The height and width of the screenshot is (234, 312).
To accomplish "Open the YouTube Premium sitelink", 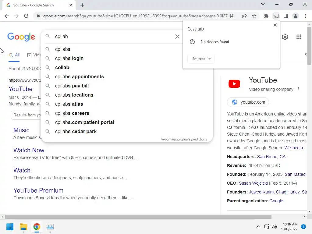I will [x=38, y=190].
